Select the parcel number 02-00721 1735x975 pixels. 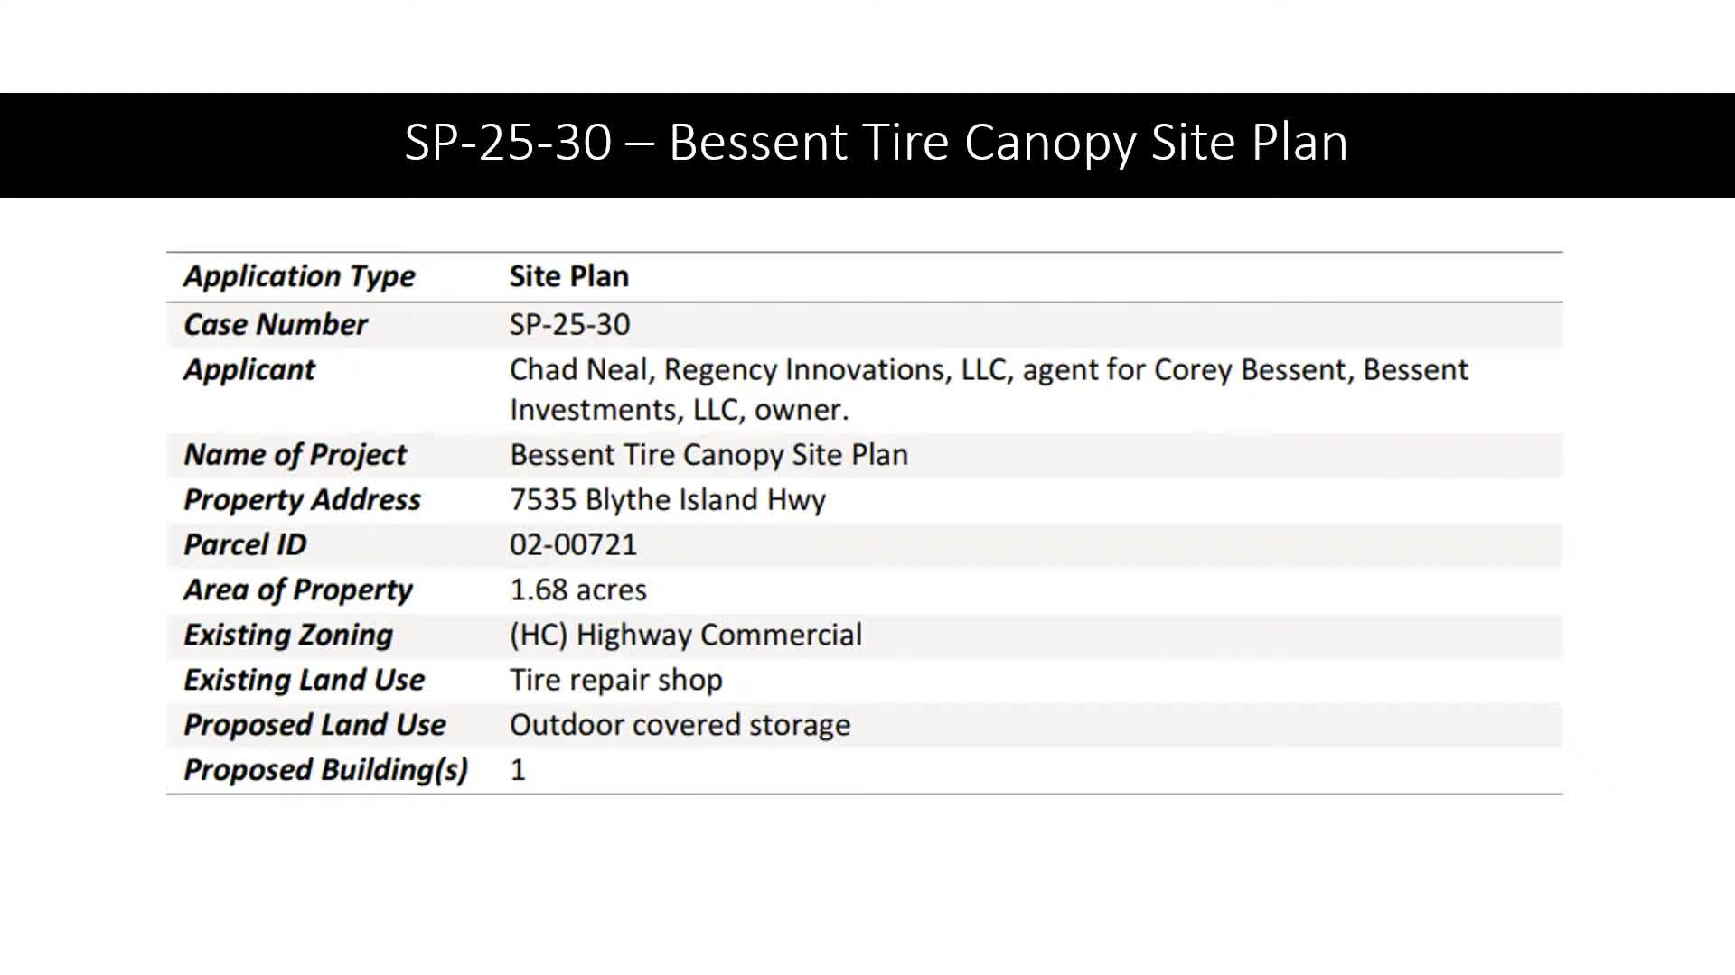point(573,544)
